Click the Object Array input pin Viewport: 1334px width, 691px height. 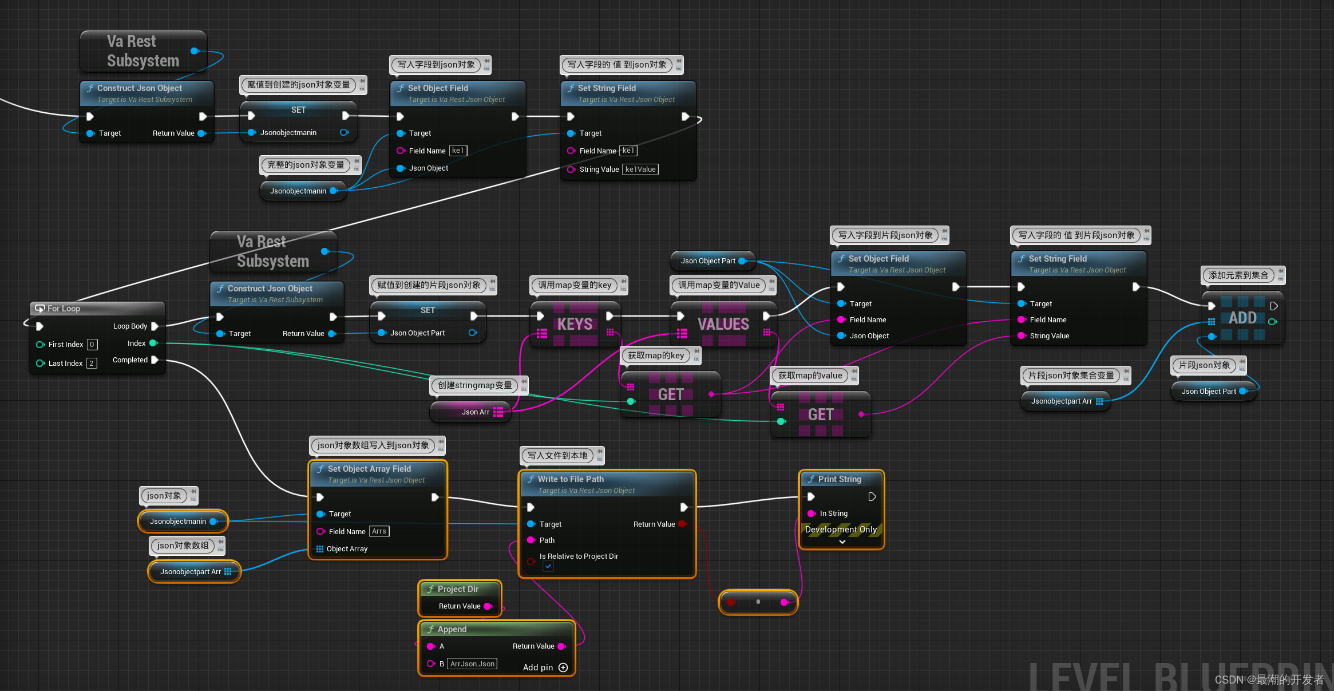pos(320,548)
